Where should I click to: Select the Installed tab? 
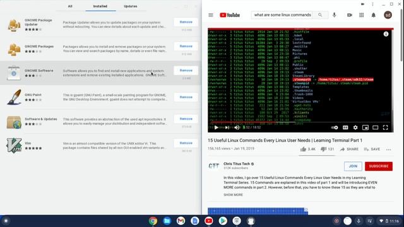pos(100,6)
